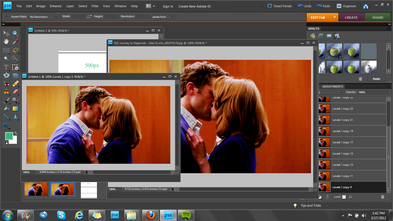393x221 pixels.
Task: Select the Cookie Cutter star tool
Action: click(6, 76)
